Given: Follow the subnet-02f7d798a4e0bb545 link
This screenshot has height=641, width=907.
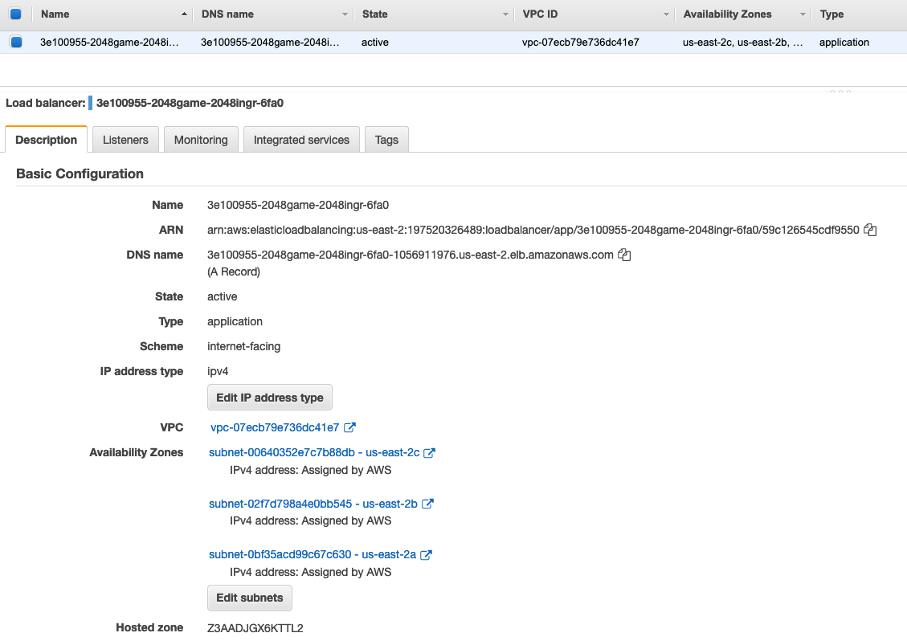Looking at the screenshot, I should pos(281,504).
